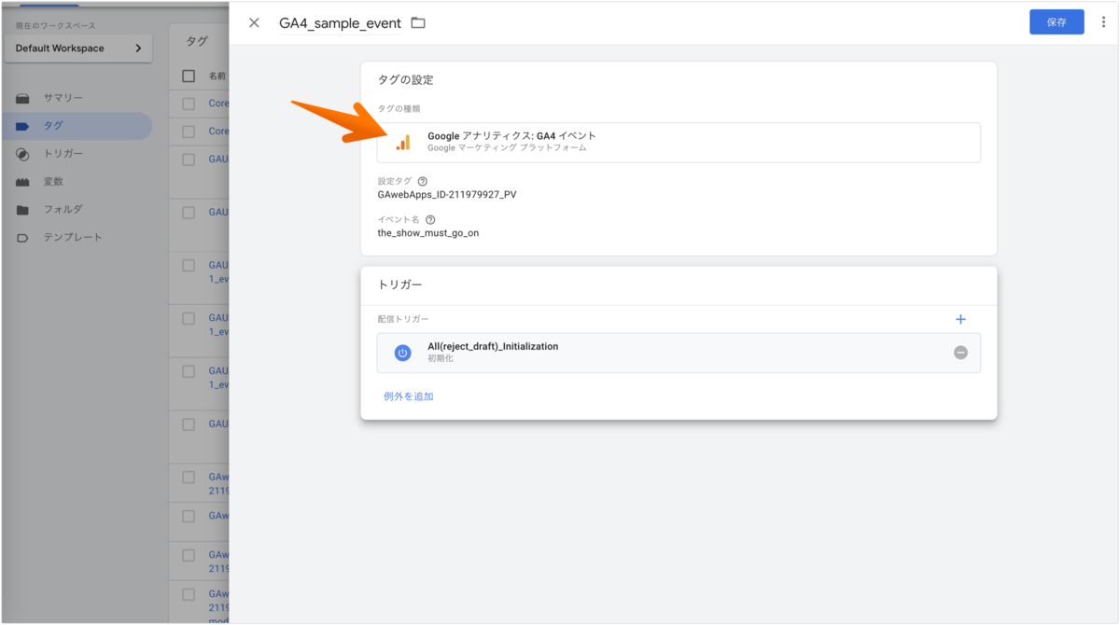
Task: Click the フォルダ folder icon in sidebar
Action: coord(22,210)
